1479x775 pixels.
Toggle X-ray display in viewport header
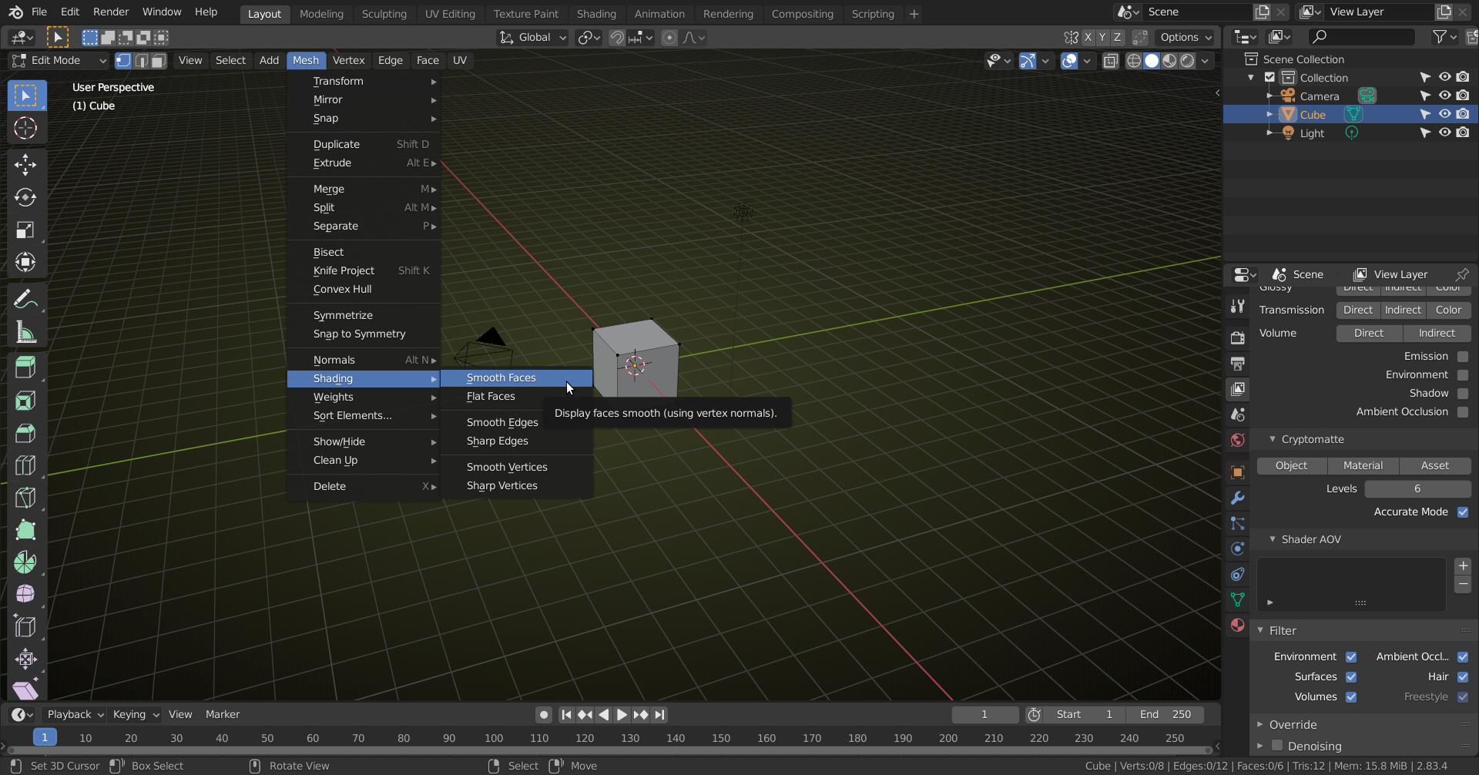1110,61
